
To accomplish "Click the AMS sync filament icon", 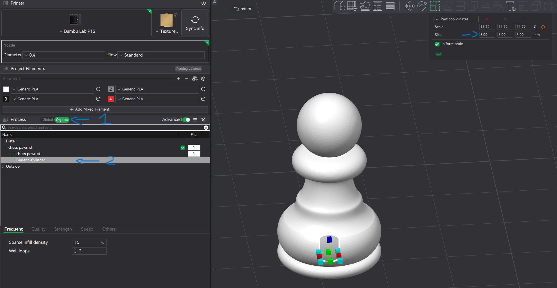I will pos(195,79).
